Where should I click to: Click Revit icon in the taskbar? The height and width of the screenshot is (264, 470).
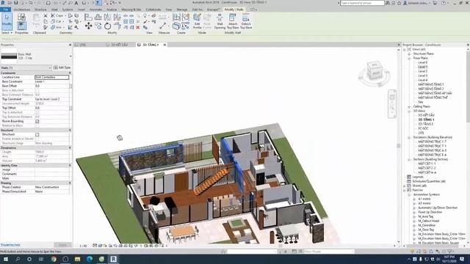(x=113, y=259)
